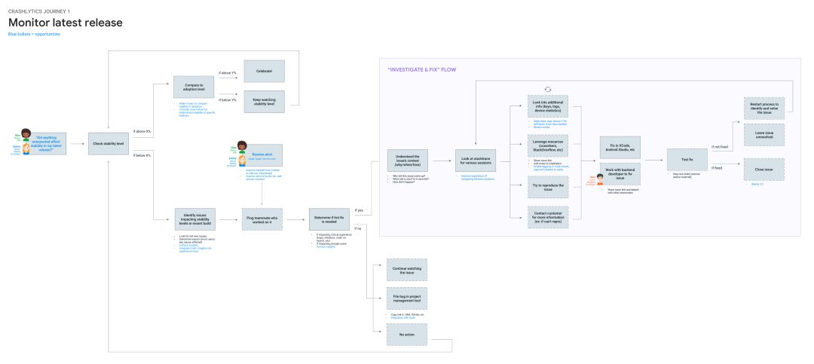
Task: Select the 'Keep watching stability level' box
Action: tap(265, 102)
